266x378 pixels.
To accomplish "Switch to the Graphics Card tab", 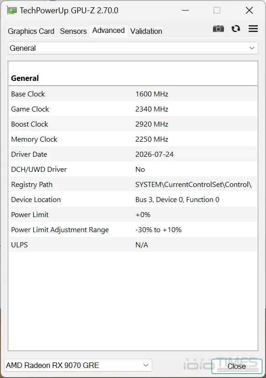I will [x=31, y=31].
